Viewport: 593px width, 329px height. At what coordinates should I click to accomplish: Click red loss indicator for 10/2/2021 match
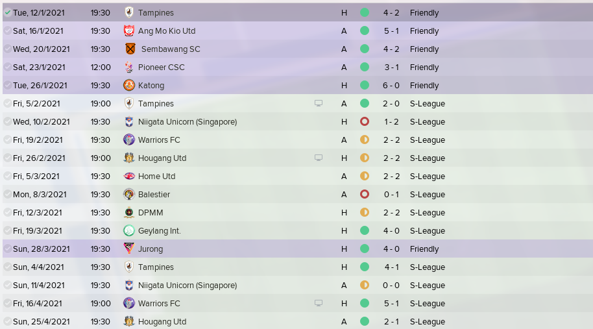point(365,121)
